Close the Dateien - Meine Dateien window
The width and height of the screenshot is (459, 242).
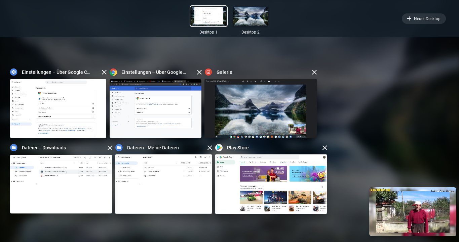tap(210, 148)
